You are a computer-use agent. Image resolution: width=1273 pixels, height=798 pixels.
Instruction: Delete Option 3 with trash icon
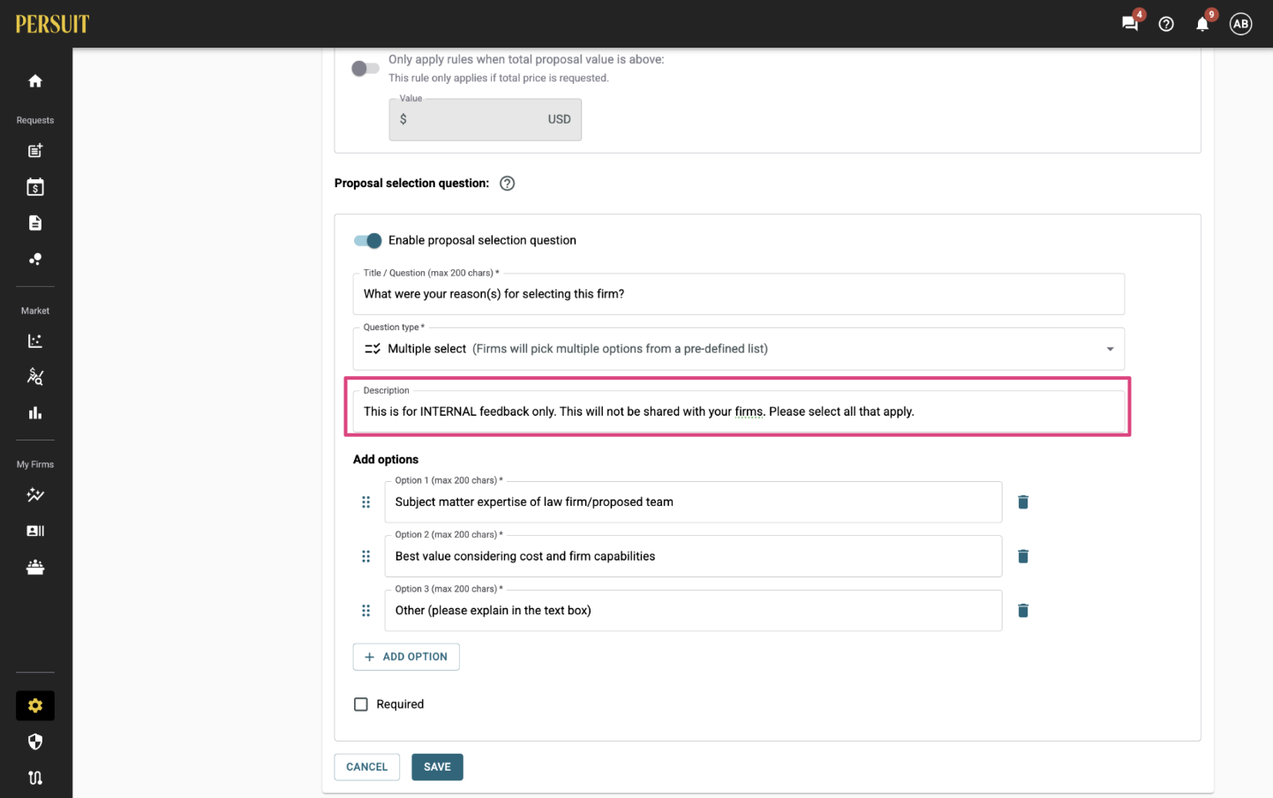click(x=1023, y=611)
